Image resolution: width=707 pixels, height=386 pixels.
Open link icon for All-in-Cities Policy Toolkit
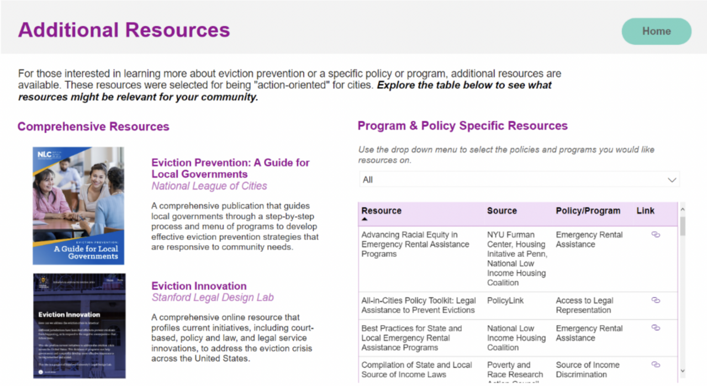click(656, 300)
